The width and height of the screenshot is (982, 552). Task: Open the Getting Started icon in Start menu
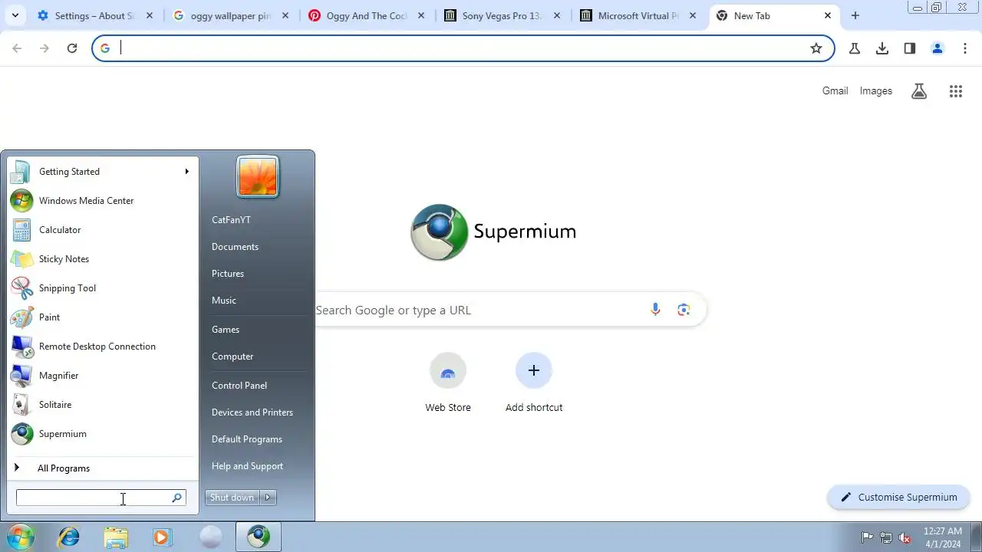coord(21,172)
